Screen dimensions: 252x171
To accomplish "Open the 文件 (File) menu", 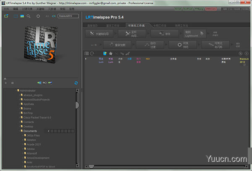I will 6,9.
